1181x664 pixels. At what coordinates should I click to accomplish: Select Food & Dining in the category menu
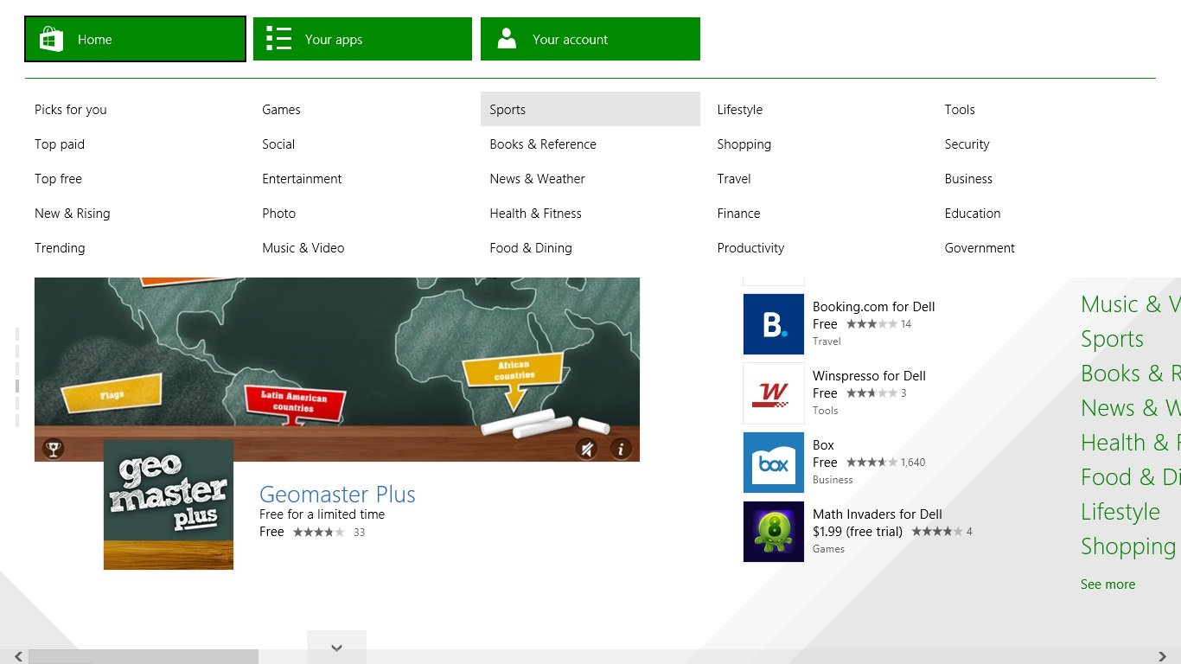531,248
